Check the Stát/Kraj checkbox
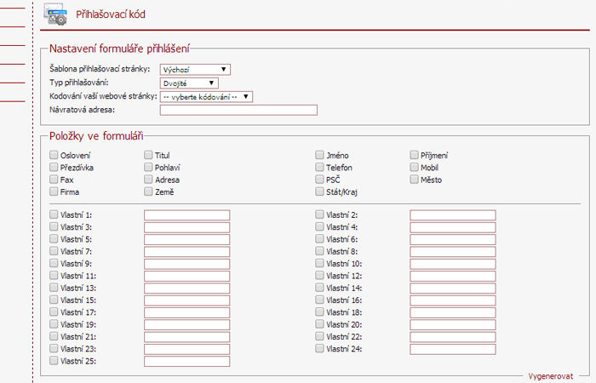Screen dimensions: 596x383 click(x=319, y=191)
